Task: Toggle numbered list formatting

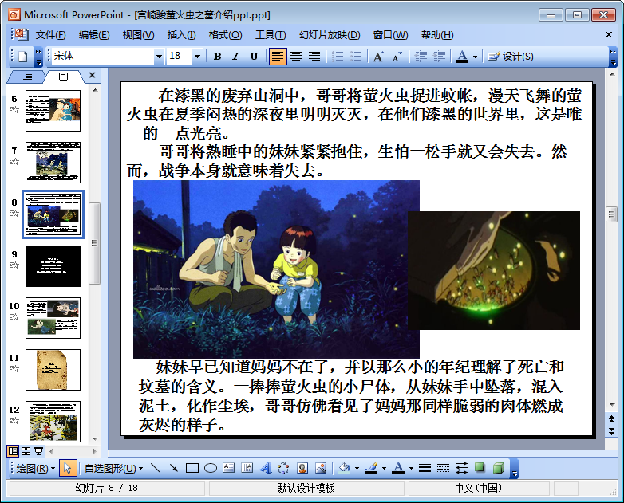Action: point(337,57)
